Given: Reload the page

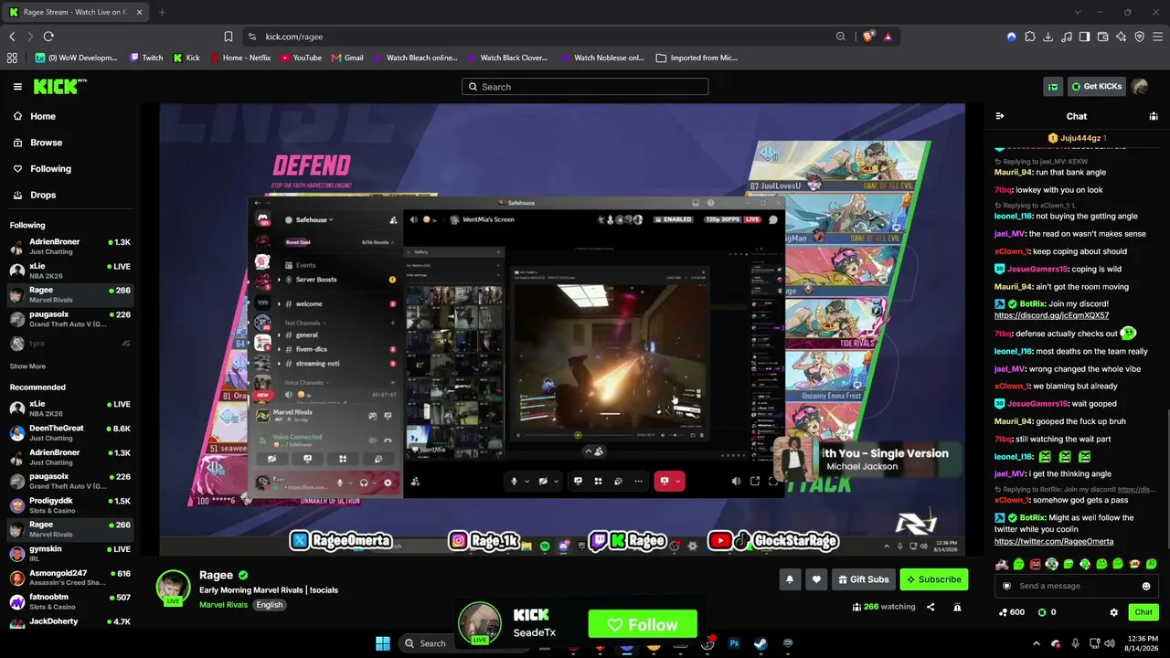Looking at the screenshot, I should point(48,37).
